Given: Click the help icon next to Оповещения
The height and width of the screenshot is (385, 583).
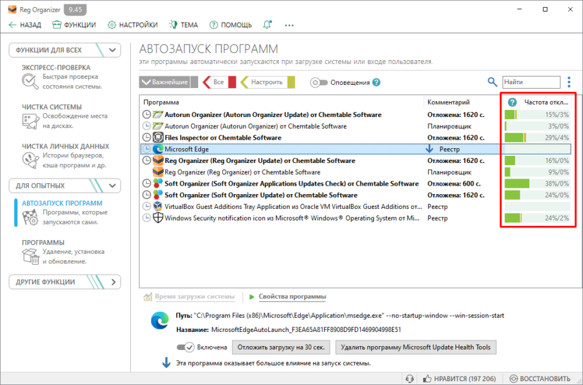Looking at the screenshot, I should (x=376, y=82).
